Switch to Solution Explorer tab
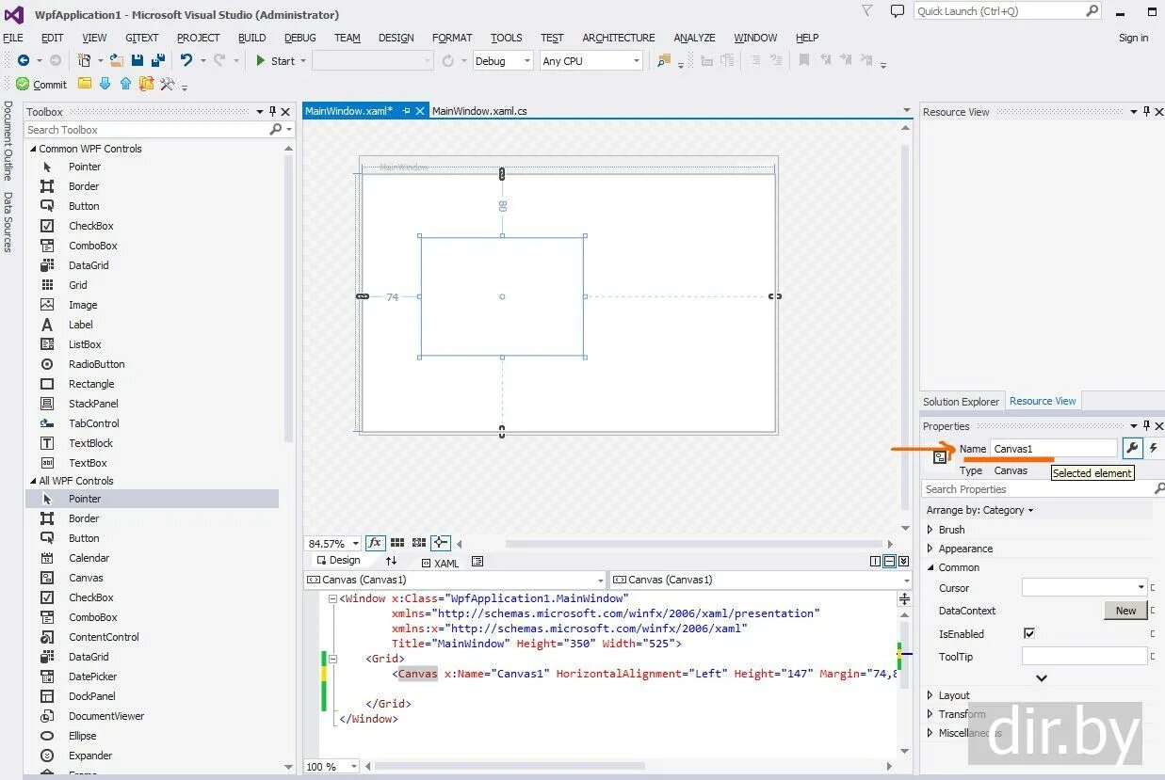Screen dimensions: 1165x780 click(961, 402)
